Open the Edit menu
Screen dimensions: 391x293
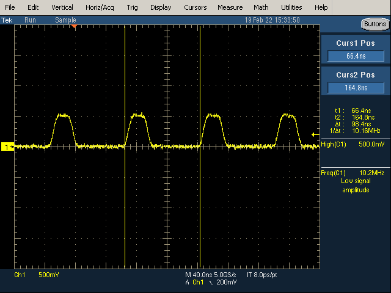[33, 7]
